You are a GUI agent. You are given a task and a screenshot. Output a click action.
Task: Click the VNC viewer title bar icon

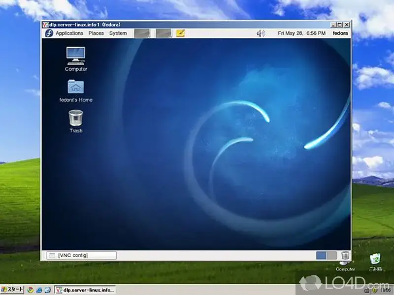tap(45, 25)
